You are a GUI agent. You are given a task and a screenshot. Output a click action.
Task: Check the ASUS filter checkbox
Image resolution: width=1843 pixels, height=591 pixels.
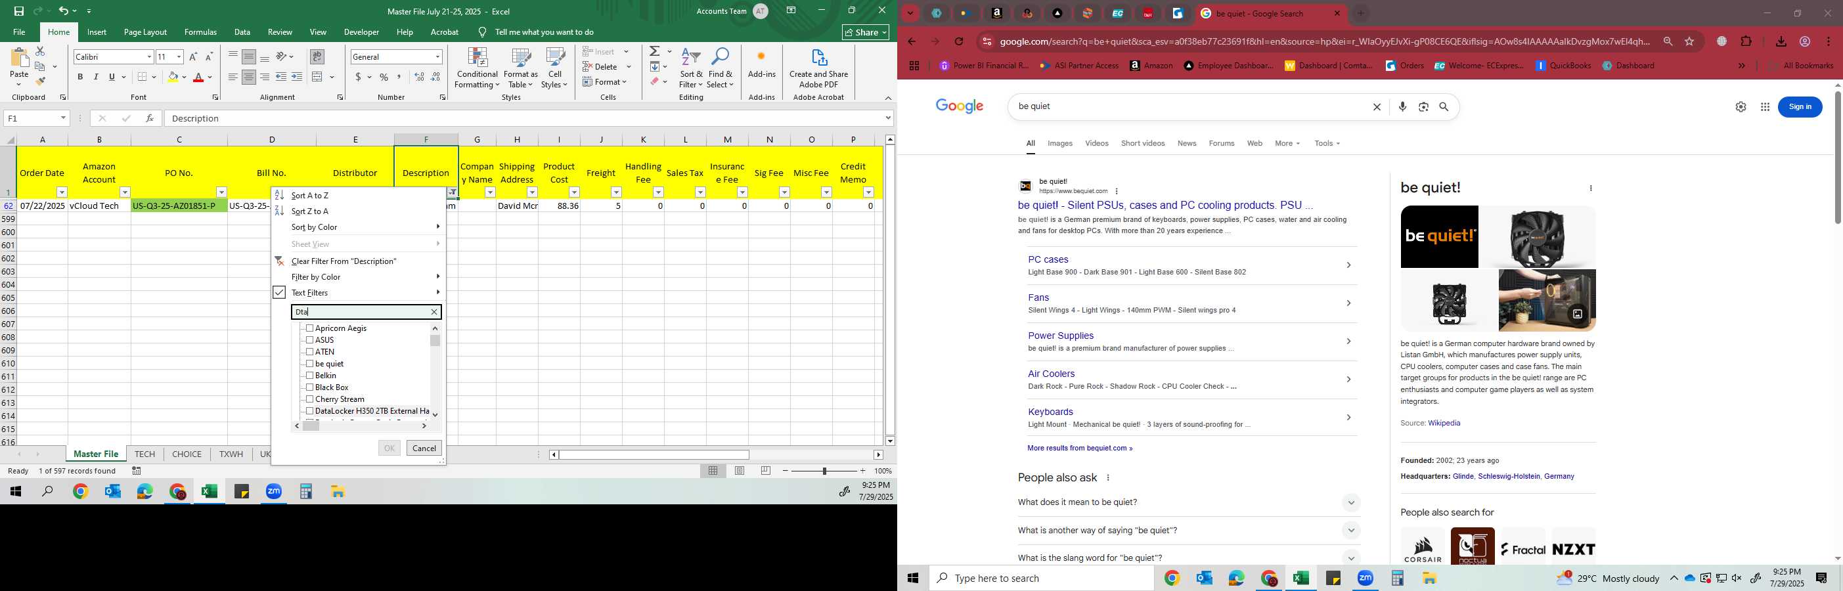coord(310,340)
